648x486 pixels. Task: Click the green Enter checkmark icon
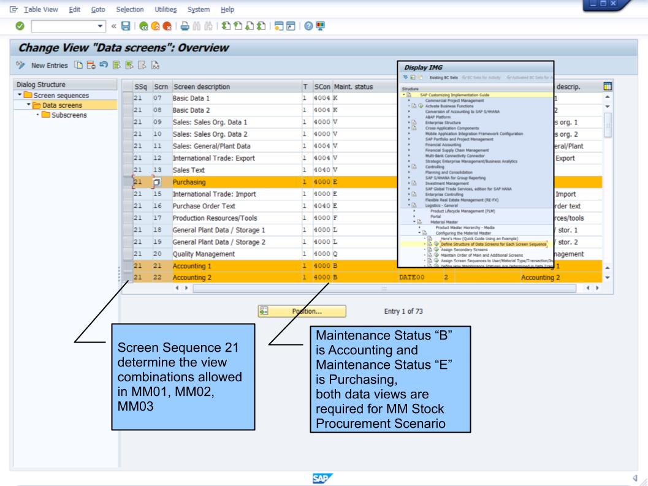(20, 26)
